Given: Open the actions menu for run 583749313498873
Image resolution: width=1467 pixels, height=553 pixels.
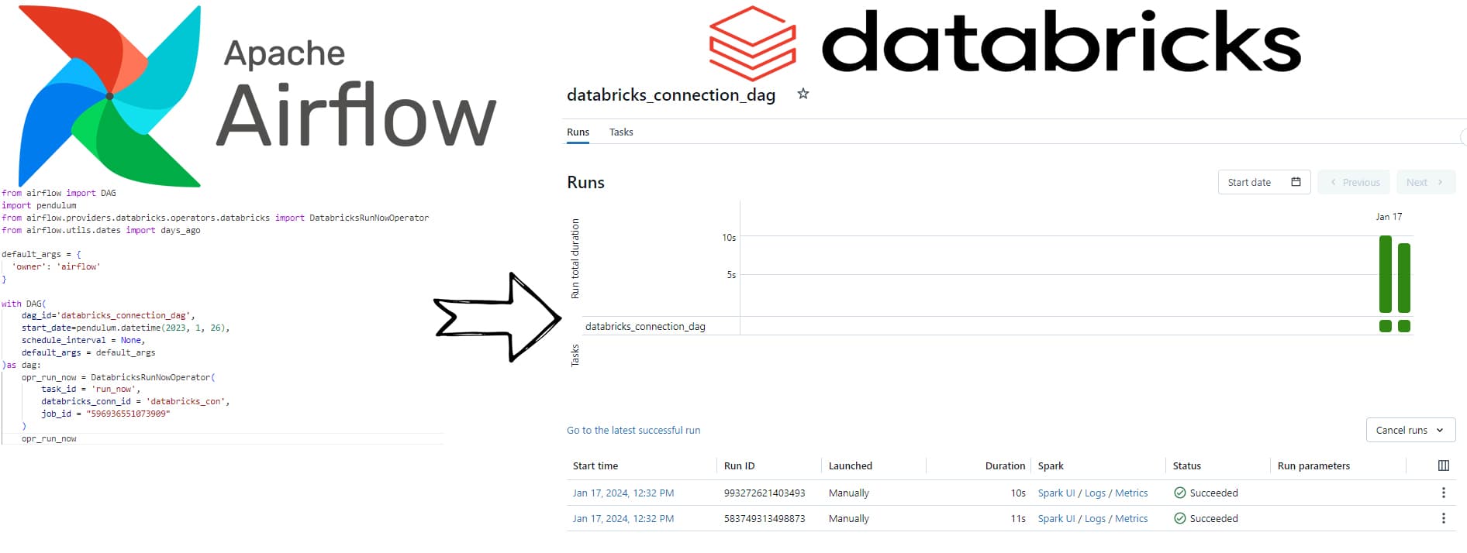Looking at the screenshot, I should click(x=1443, y=518).
